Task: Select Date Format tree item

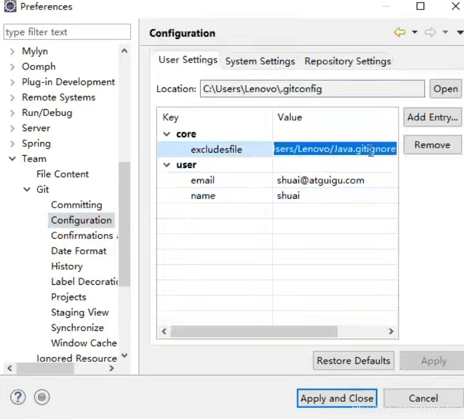Action: (79, 251)
